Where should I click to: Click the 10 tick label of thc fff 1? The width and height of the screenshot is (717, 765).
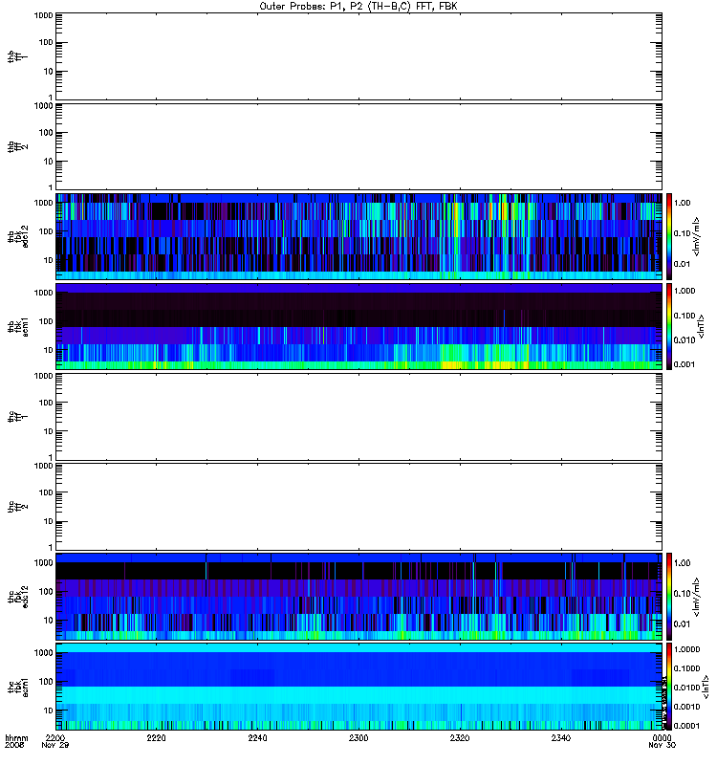tap(48, 432)
